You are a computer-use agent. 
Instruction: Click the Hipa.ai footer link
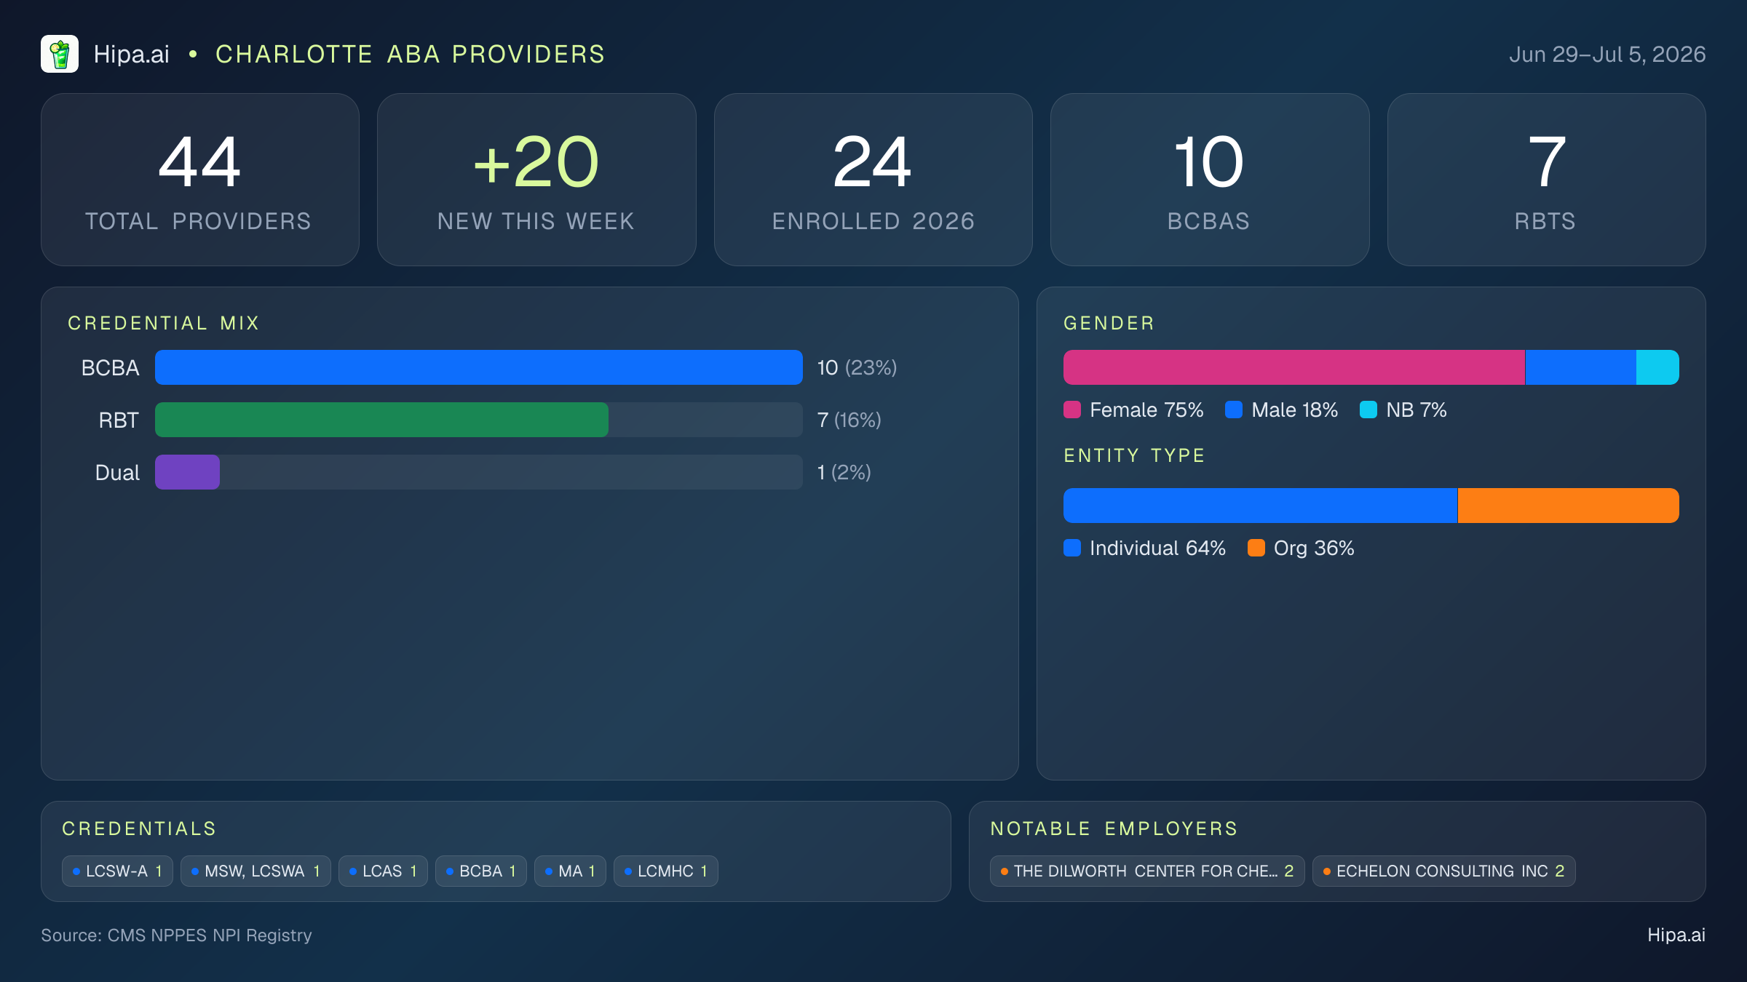(1676, 935)
